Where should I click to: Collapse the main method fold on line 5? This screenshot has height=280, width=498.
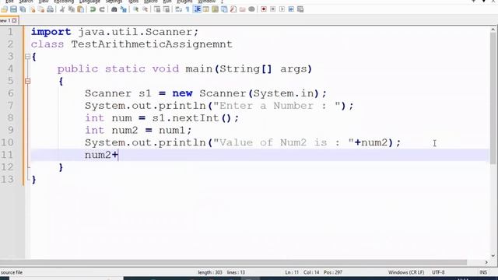pos(28,81)
